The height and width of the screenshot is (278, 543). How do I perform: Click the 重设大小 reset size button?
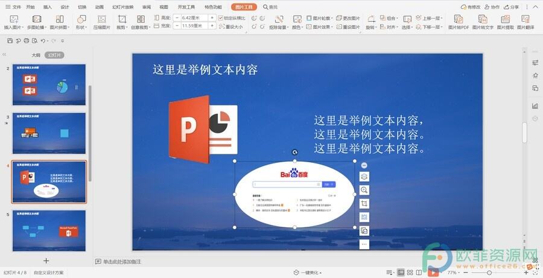pos(231,27)
